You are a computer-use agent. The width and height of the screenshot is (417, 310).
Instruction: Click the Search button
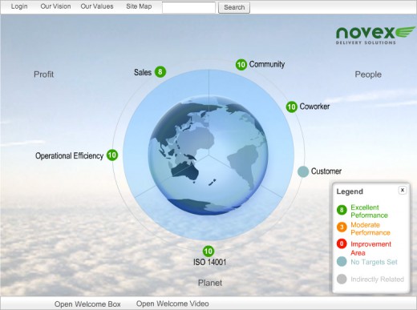[234, 7]
